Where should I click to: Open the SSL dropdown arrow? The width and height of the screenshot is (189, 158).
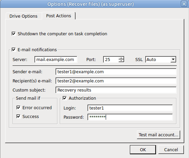click(x=173, y=59)
